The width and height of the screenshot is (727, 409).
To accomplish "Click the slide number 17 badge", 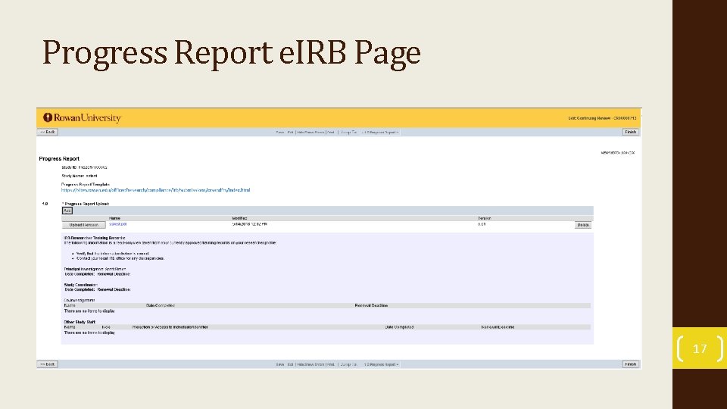I will 700,348.
